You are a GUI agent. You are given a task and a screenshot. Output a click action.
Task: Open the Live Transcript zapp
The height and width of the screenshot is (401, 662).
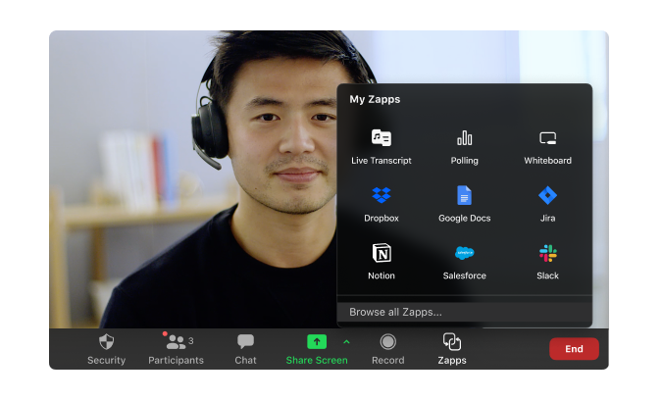(x=381, y=146)
